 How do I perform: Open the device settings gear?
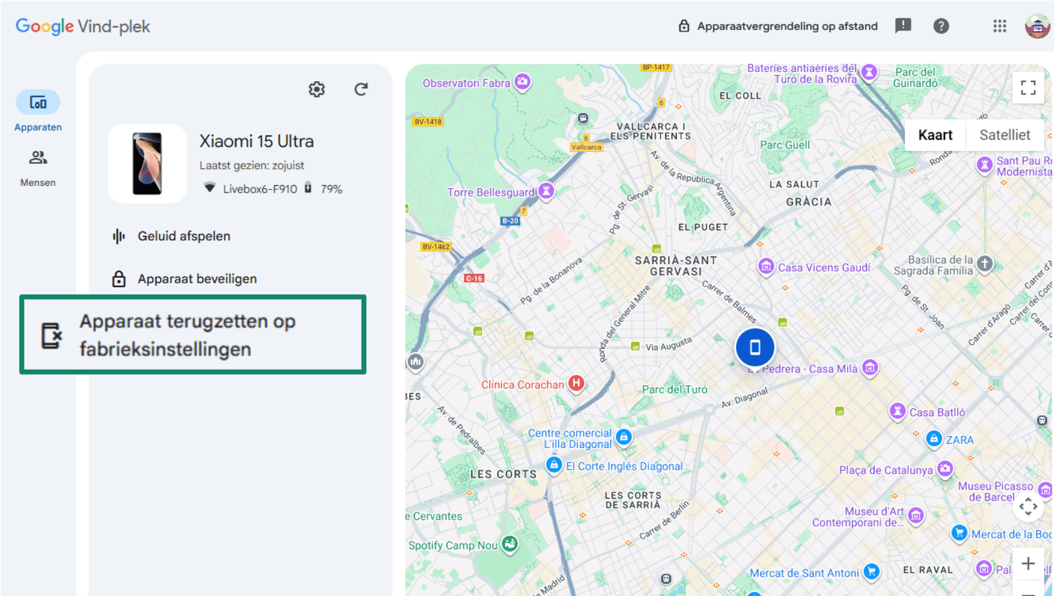317,89
